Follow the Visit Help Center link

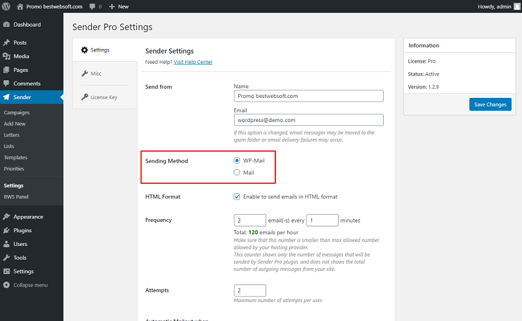pyautogui.click(x=193, y=62)
